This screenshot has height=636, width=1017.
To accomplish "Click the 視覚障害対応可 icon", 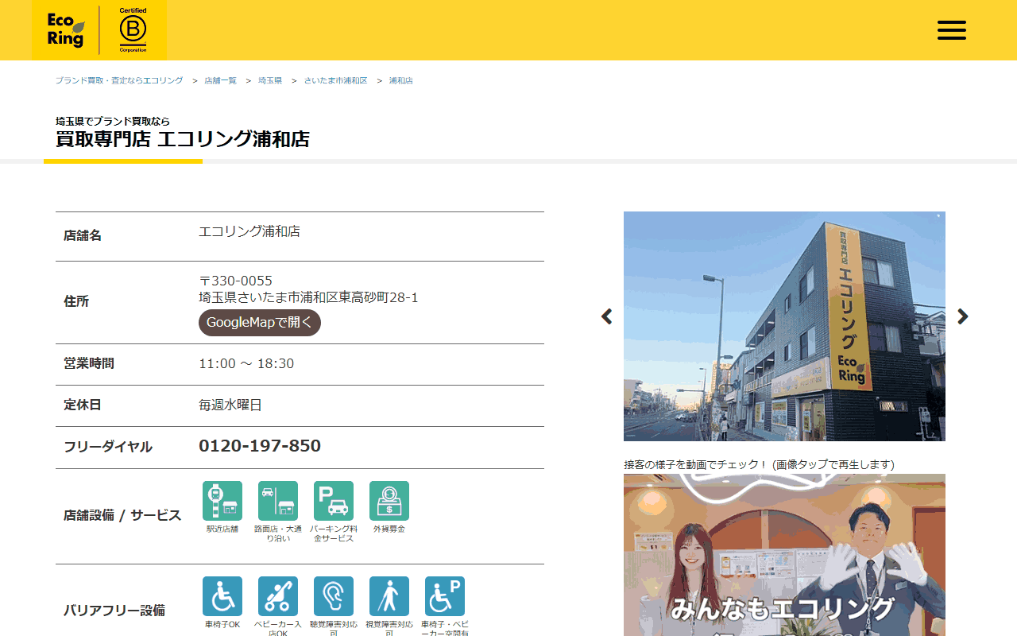I will click(389, 596).
